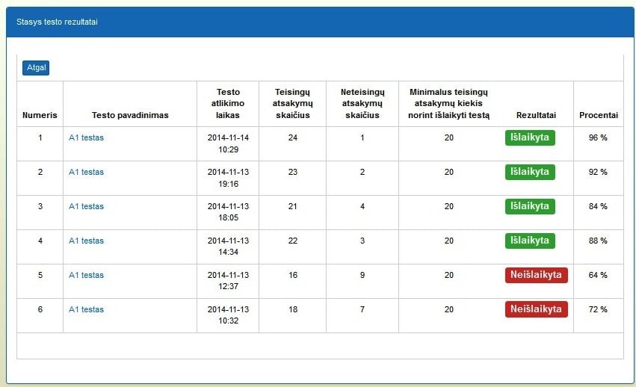
Task: Click correct answers value 23
Action: coord(293,172)
